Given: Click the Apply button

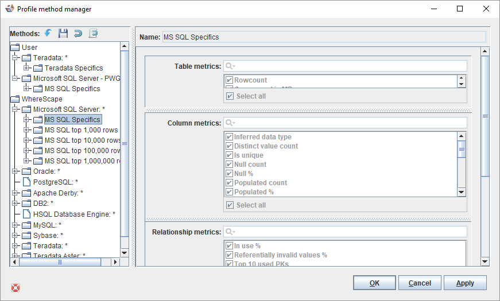Looking at the screenshot, I should 465,283.
